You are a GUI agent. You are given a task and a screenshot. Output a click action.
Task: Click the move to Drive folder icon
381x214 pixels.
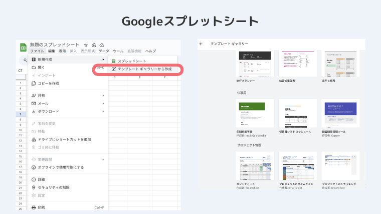click(x=94, y=45)
